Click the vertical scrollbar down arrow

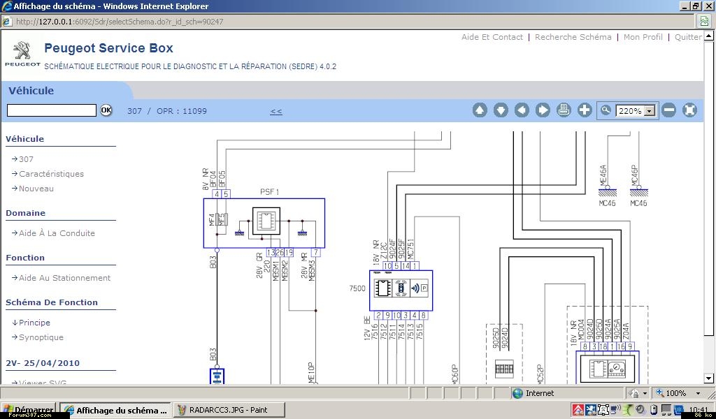[x=708, y=378]
